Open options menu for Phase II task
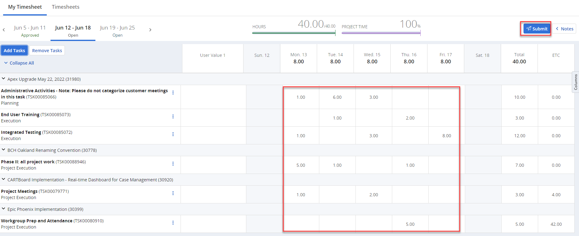The image size is (579, 236). click(x=173, y=164)
